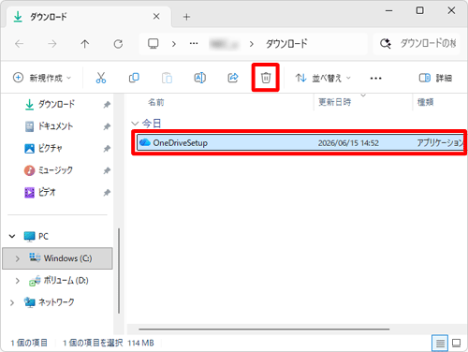Click ダウンロード in the address bar path

click(286, 44)
